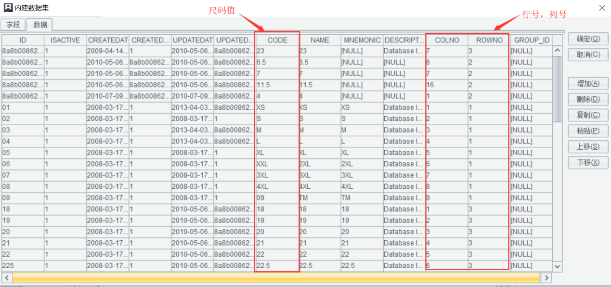Select the NAME column header

pyautogui.click(x=320, y=40)
